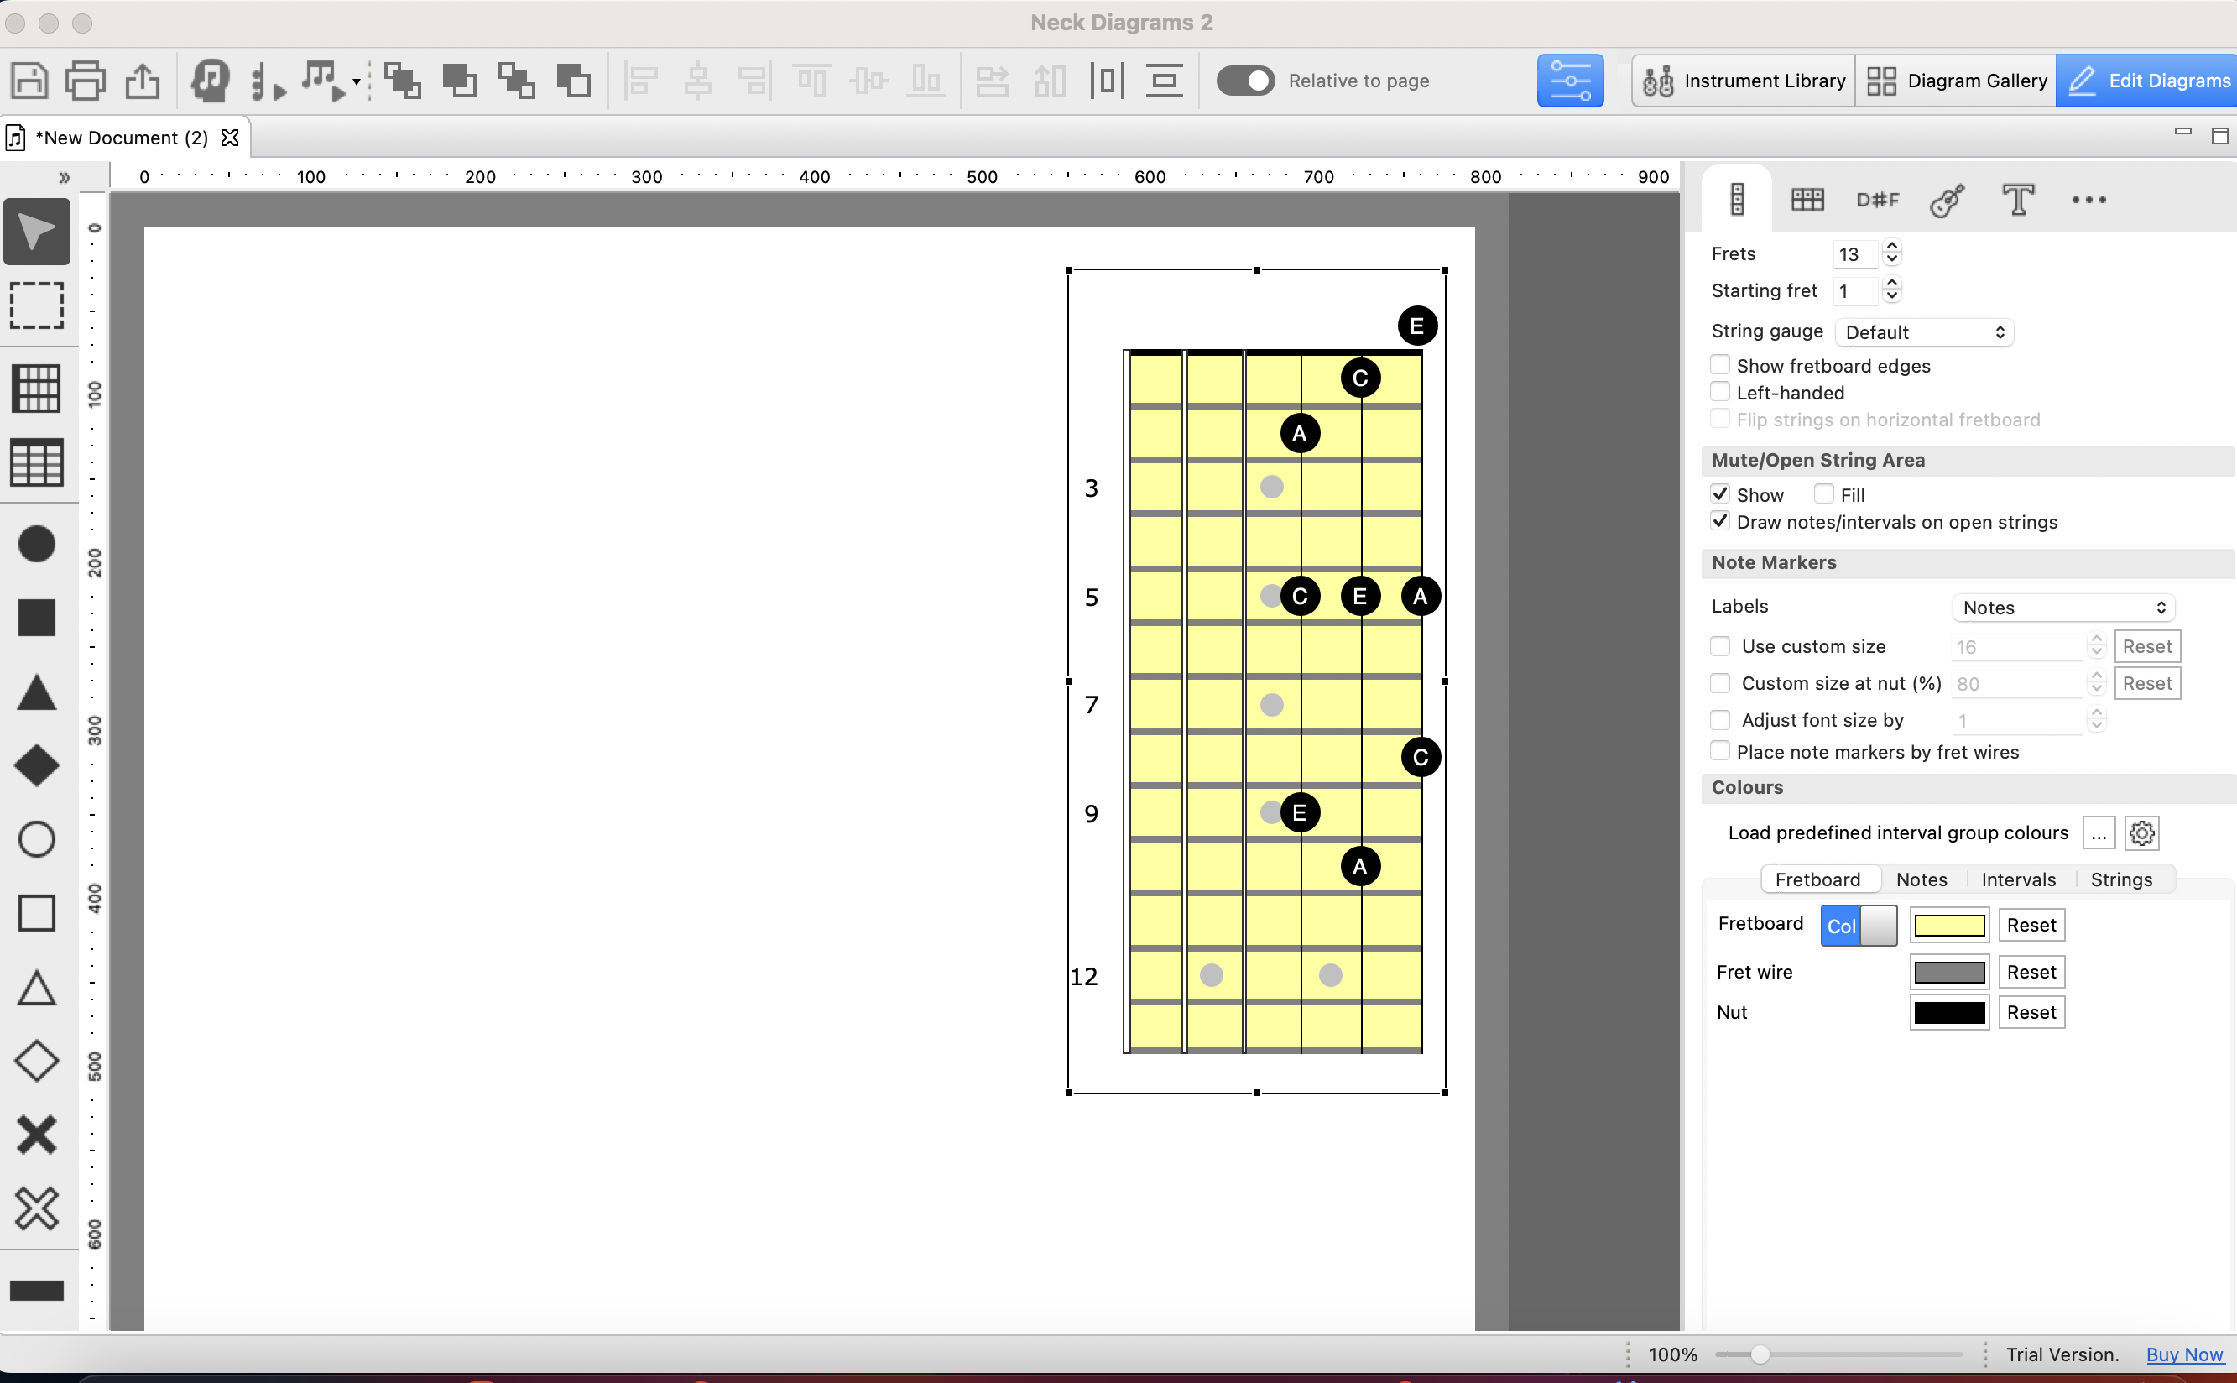Click the Starting fret stepper arrows
Viewport: 2237px width, 1383px height.
pyautogui.click(x=1892, y=290)
